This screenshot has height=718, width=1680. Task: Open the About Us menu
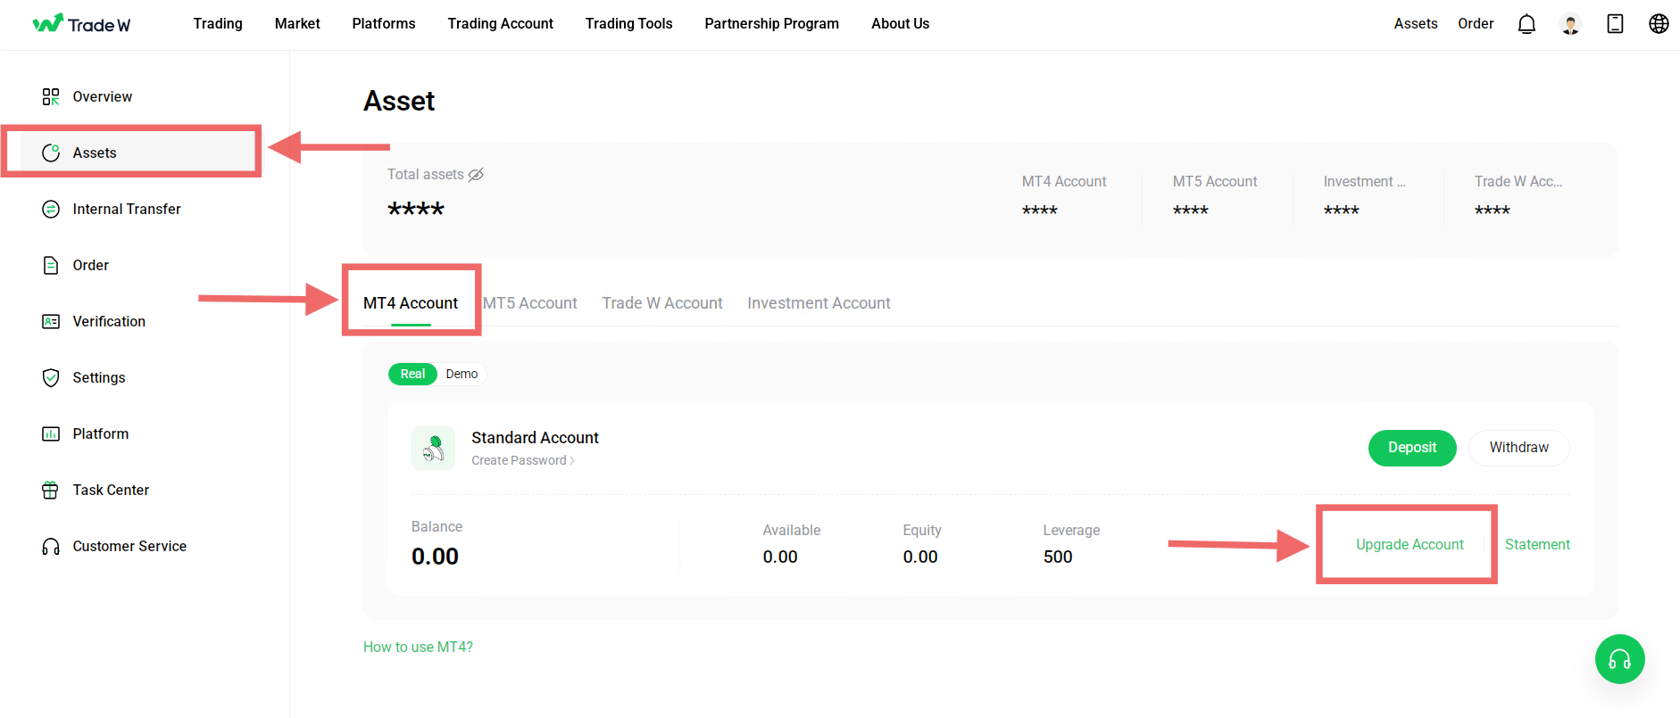[900, 24]
